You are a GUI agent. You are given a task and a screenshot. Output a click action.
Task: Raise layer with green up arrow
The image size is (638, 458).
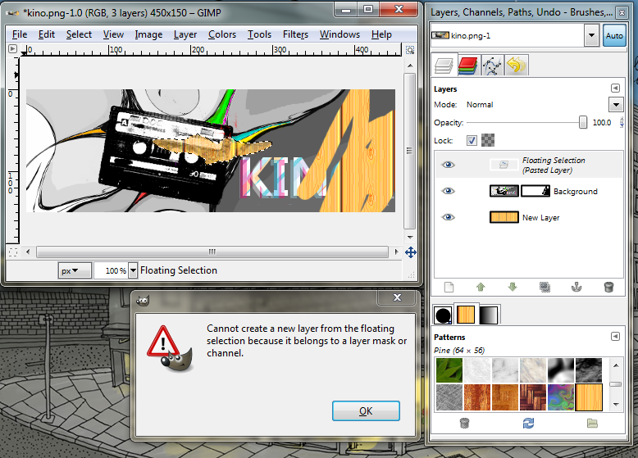(481, 288)
